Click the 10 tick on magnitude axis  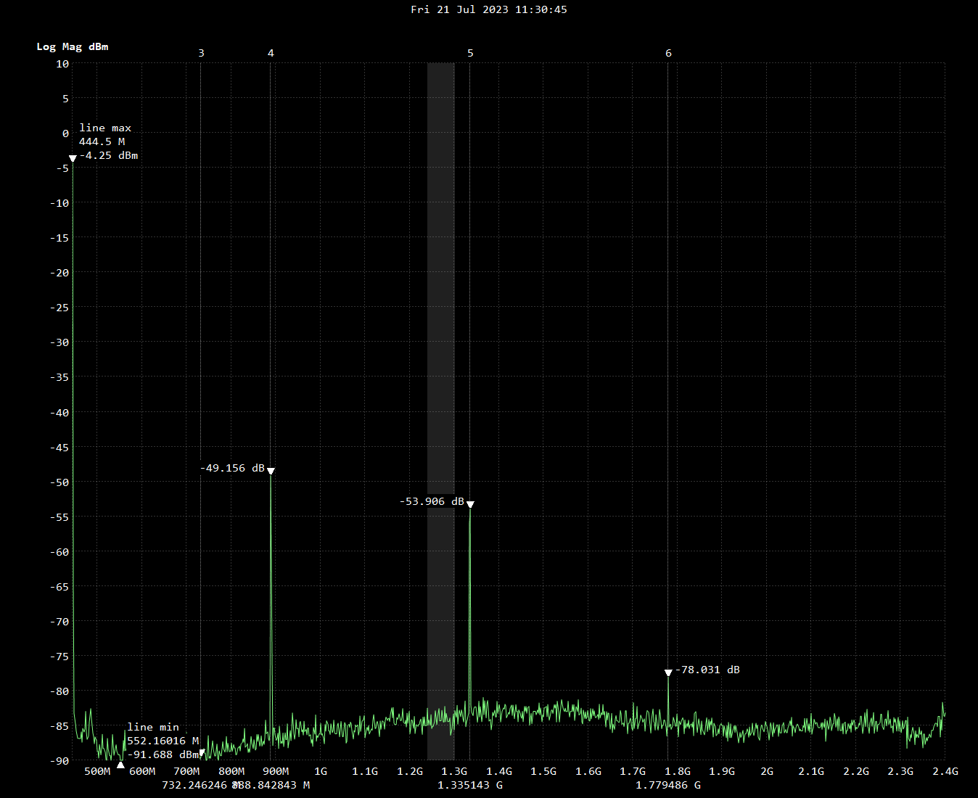(x=62, y=64)
